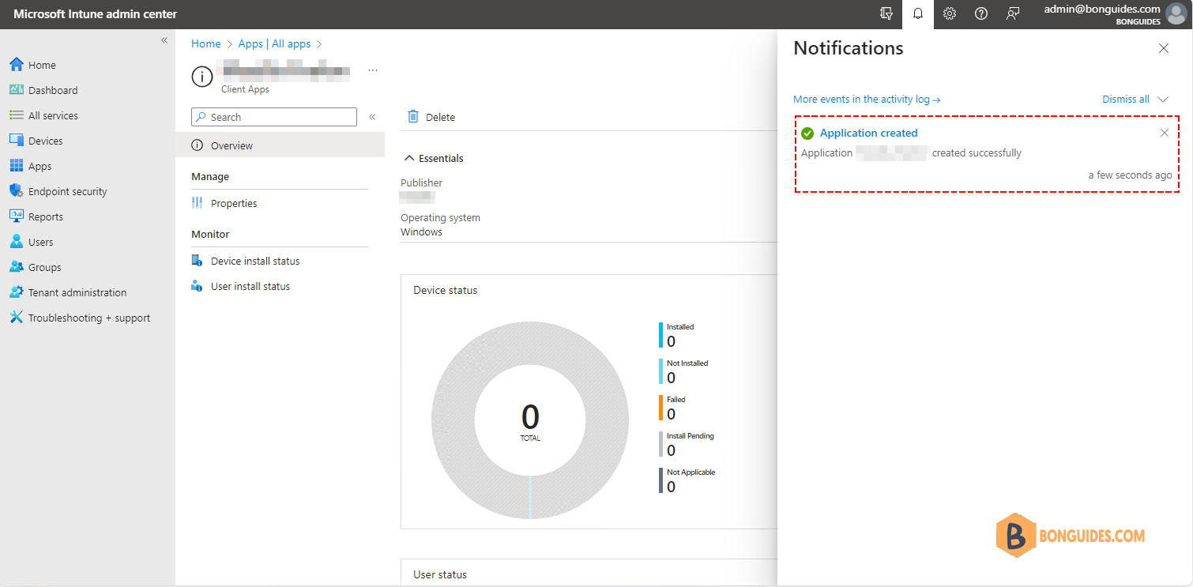Open the Application created notification title
The height and width of the screenshot is (587, 1193).
click(x=869, y=133)
